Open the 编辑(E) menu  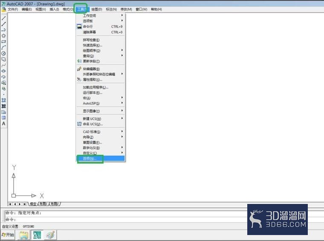pos(27,9)
